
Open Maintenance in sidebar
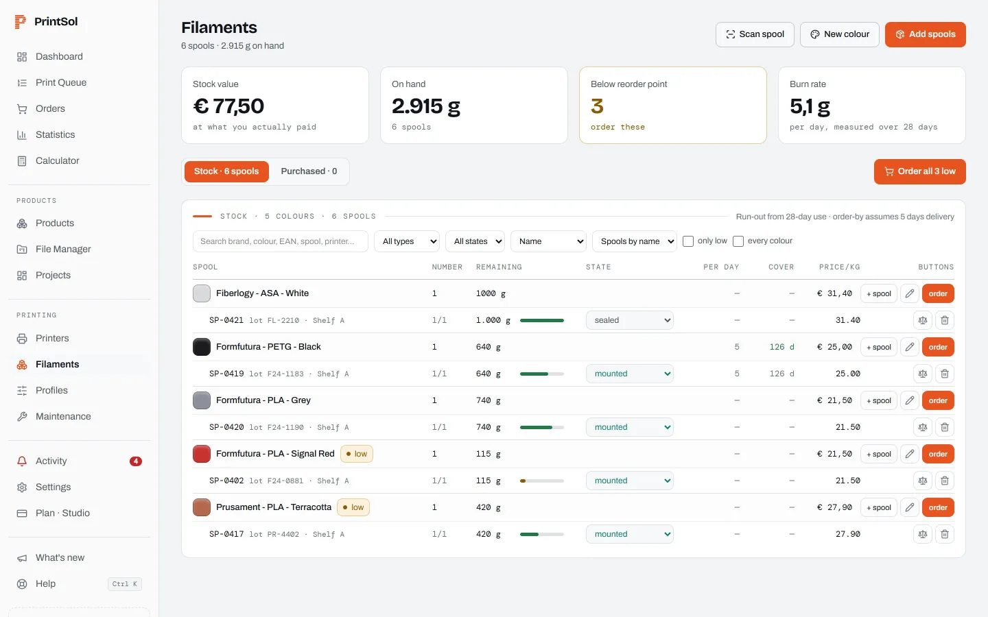pos(80,417)
